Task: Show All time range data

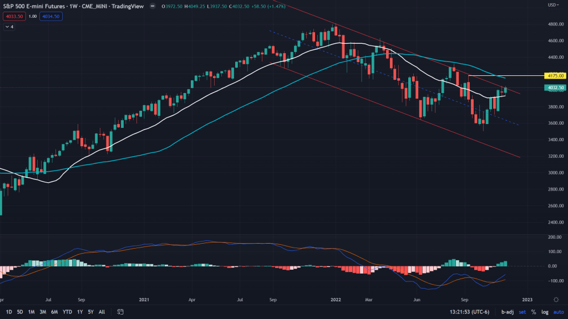Action: (x=102, y=312)
